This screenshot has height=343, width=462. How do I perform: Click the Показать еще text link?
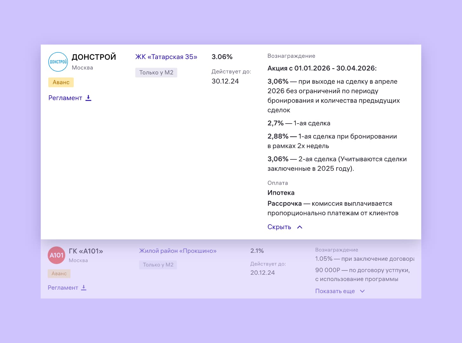(x=335, y=291)
